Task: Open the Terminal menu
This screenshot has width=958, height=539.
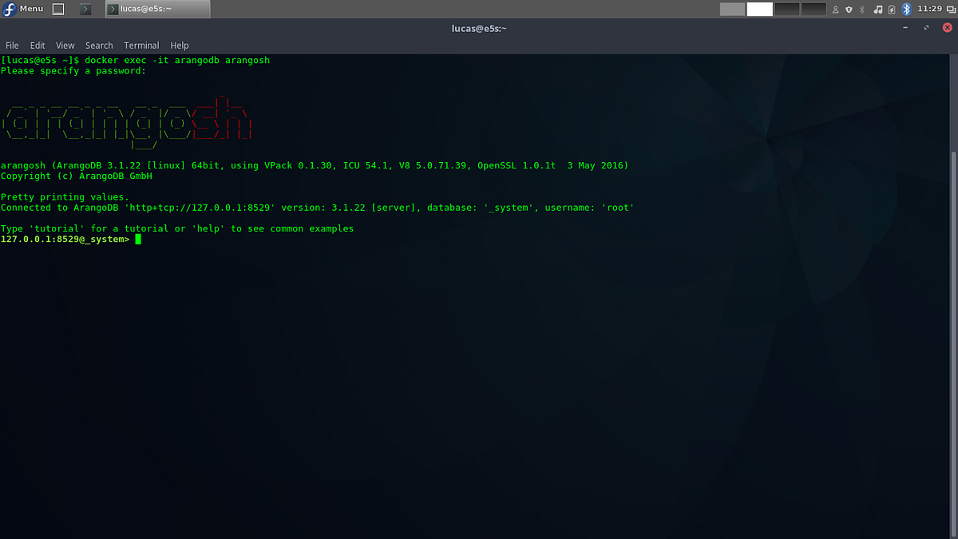Action: [141, 46]
